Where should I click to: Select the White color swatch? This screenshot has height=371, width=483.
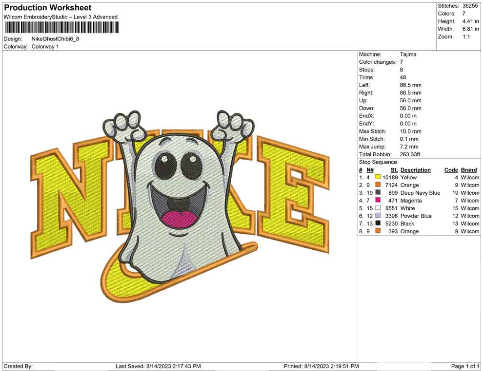[378, 208]
